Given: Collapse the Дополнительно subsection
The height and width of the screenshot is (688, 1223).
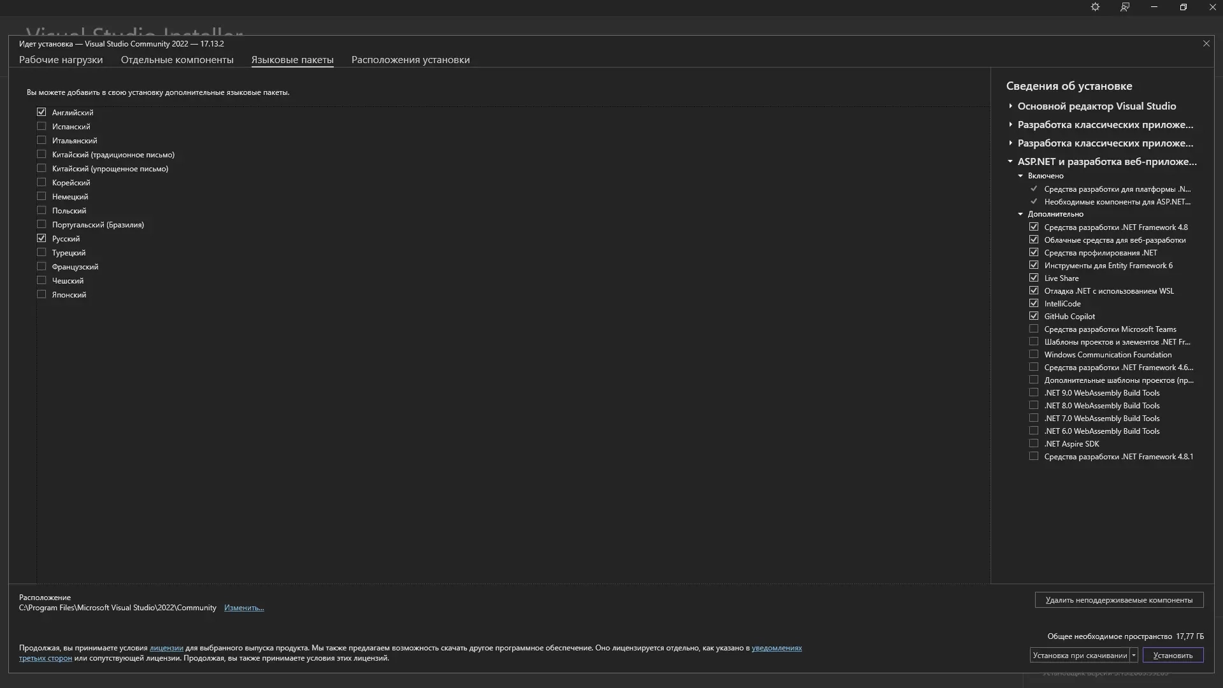Looking at the screenshot, I should [x=1020, y=214].
